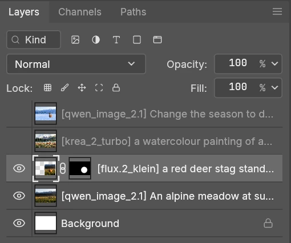Hide the flux.2_klein red deer stag layer
The image size is (291, 243).
19,168
